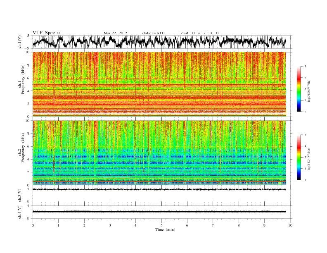The height and width of the screenshot is (253, 327).
Task: Click the ch.1 colorbar 'log(PSD)(V²/Hz)' label
Action: (310, 91)
